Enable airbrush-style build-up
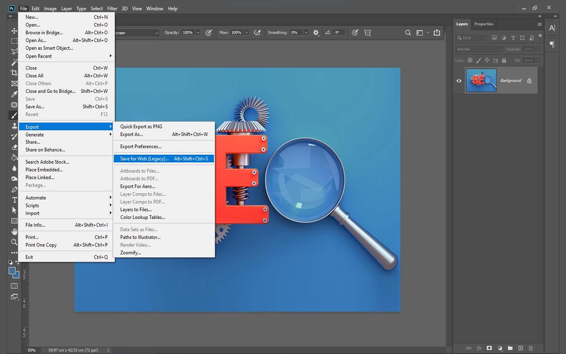This screenshot has width=566, height=354. [257, 33]
